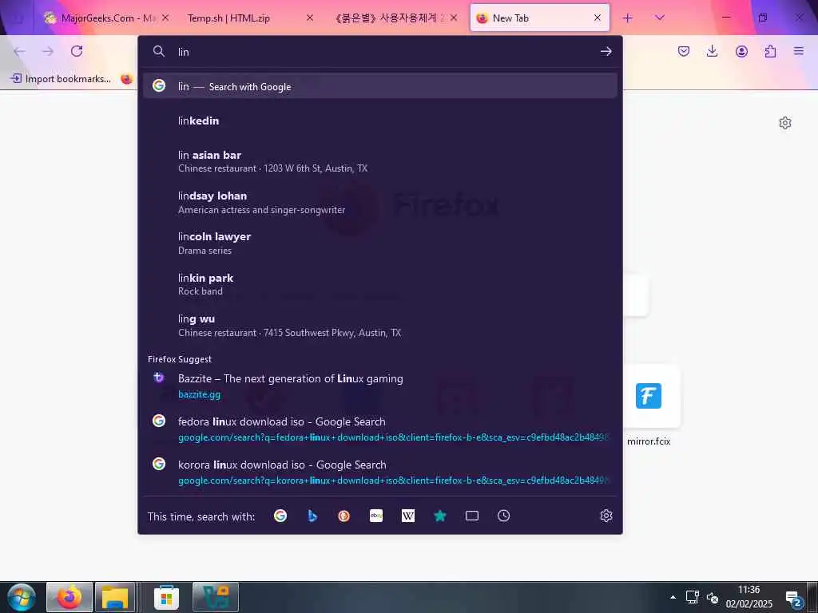Click the Go arrow in address bar
This screenshot has width=818, height=613.
click(x=606, y=51)
